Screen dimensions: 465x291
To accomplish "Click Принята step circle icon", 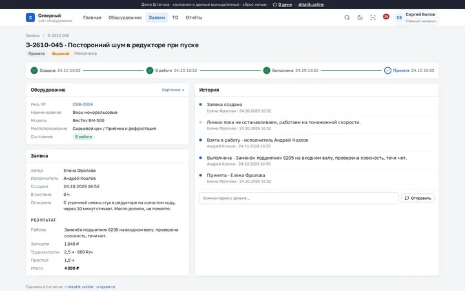I will coord(387,70).
